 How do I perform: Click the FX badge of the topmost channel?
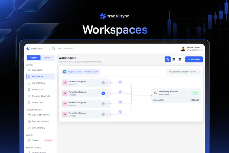pos(65,83)
